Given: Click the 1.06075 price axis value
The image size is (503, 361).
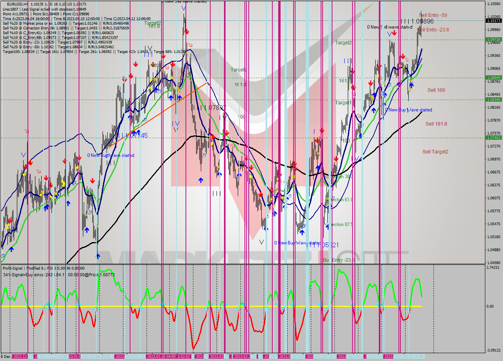Looking at the screenshot, I should tap(494, 198).
